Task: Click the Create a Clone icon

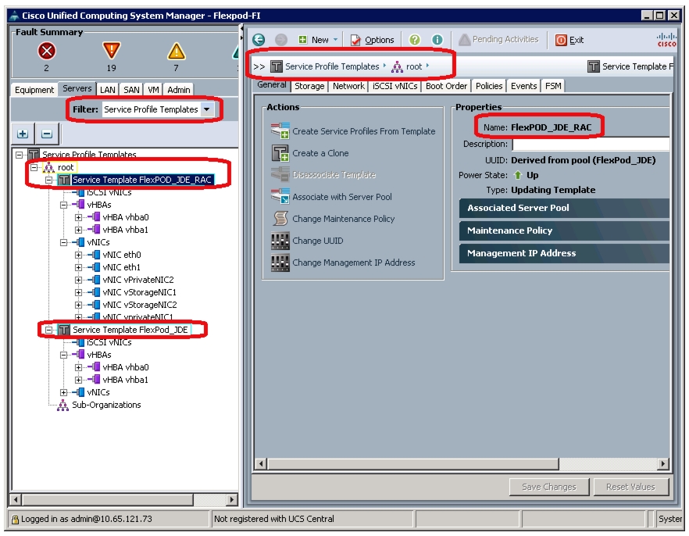Action: point(280,153)
